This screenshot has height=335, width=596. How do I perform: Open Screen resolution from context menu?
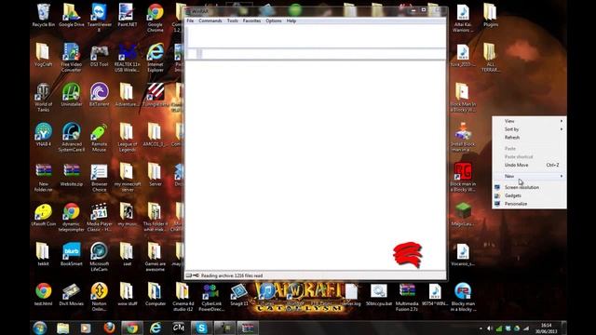529,187
